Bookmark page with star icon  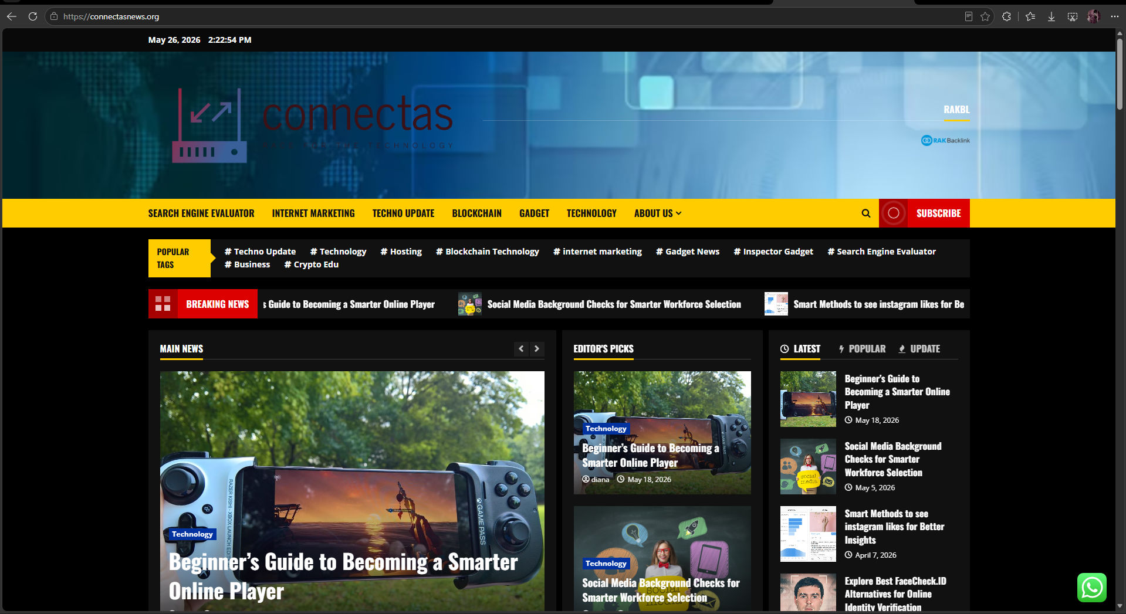click(x=985, y=16)
